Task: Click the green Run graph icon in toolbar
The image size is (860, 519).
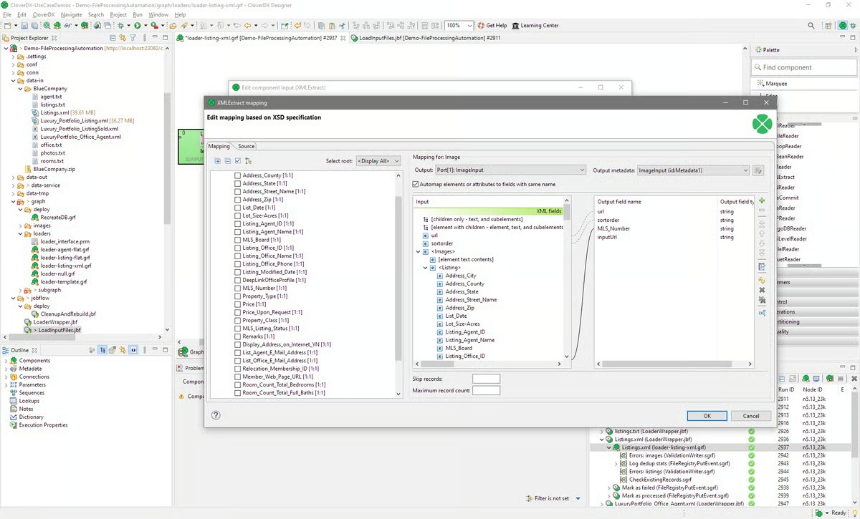Action: (x=137, y=26)
